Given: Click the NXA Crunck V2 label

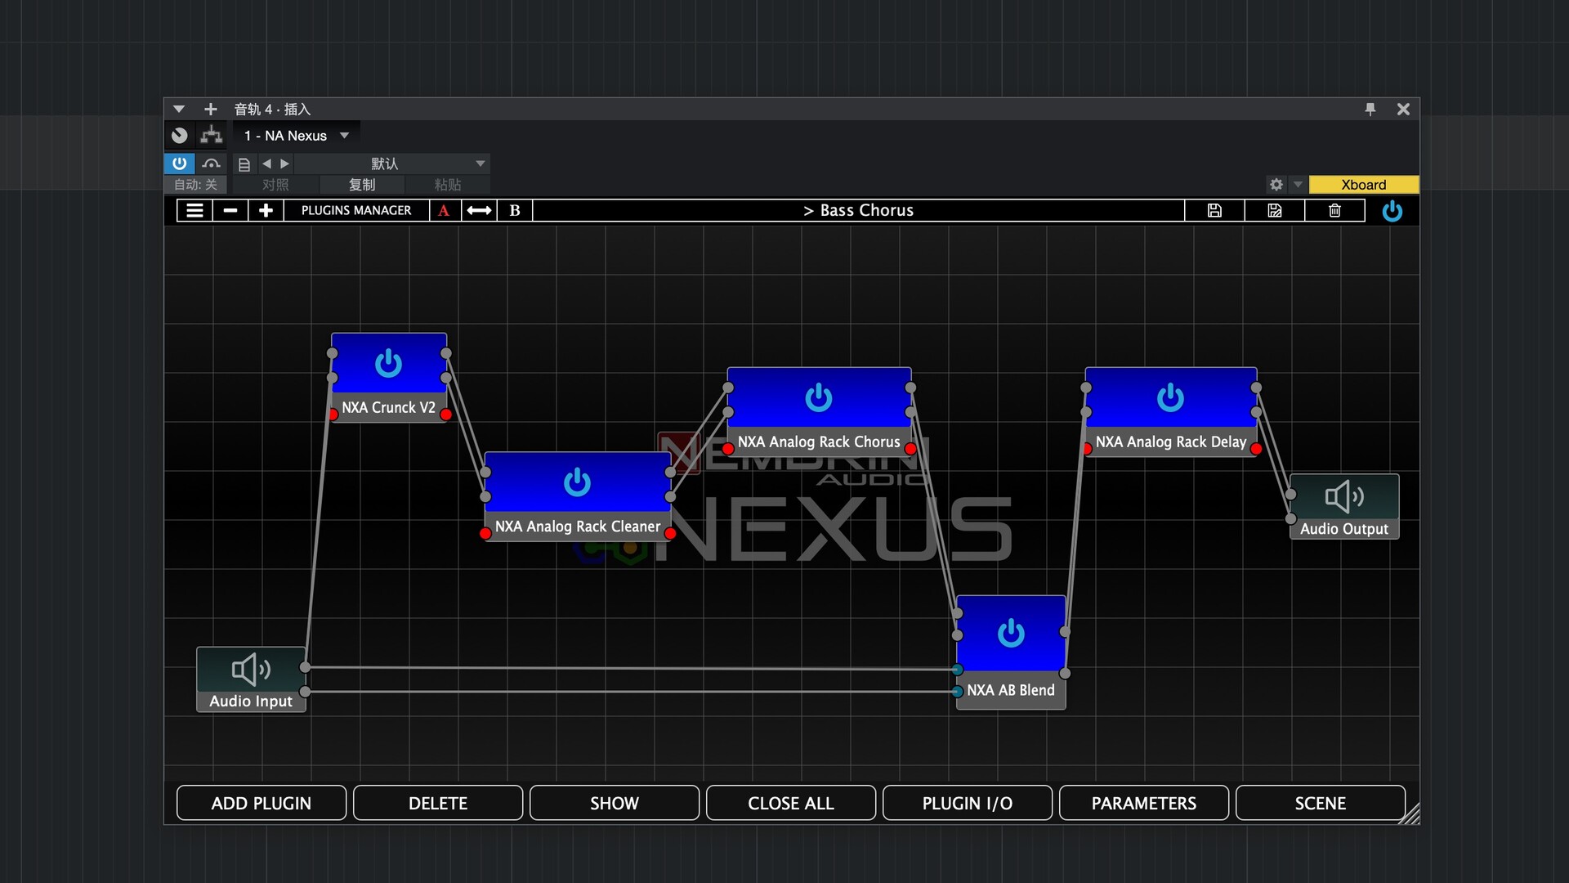Looking at the screenshot, I should 388,407.
